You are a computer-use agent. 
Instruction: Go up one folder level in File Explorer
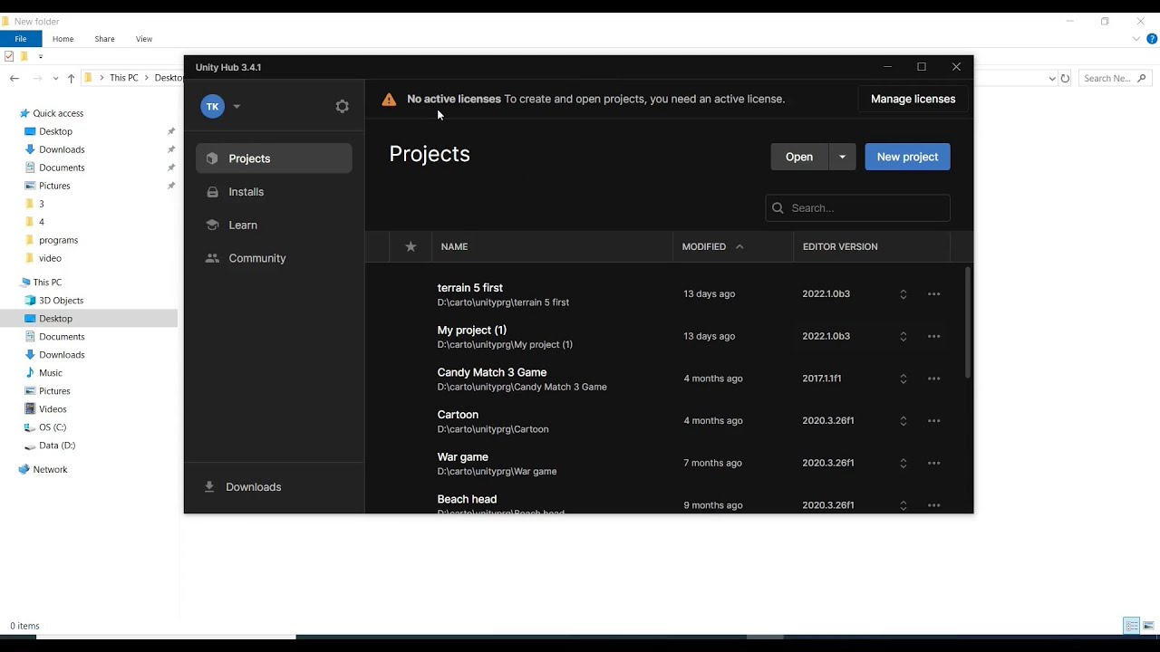(x=71, y=79)
